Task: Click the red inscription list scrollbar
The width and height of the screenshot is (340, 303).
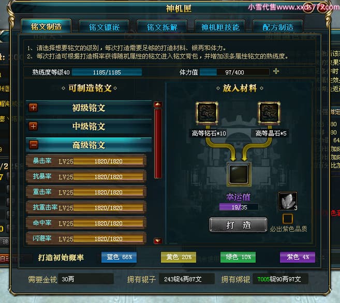Action: [x=158, y=143]
